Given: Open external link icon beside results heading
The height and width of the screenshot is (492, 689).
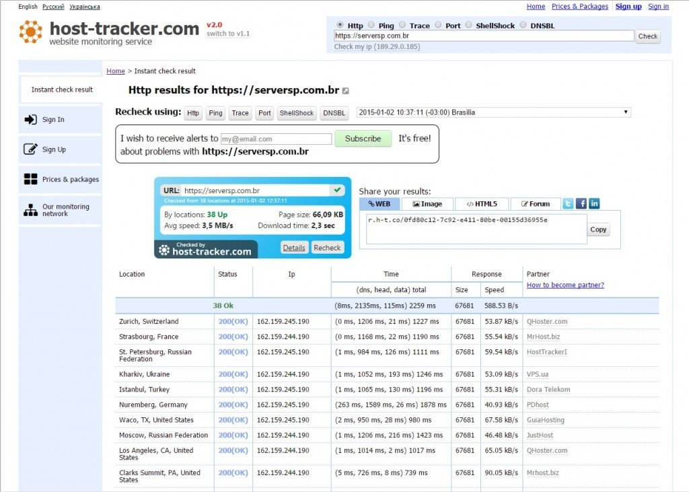Looking at the screenshot, I should [x=346, y=91].
